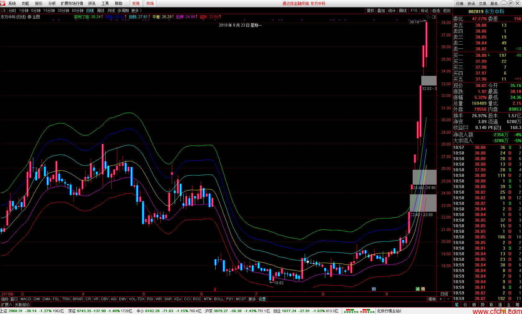Open the 筹 chip tab
The width and height of the screenshot is (522, 314).
[x=517, y=305]
